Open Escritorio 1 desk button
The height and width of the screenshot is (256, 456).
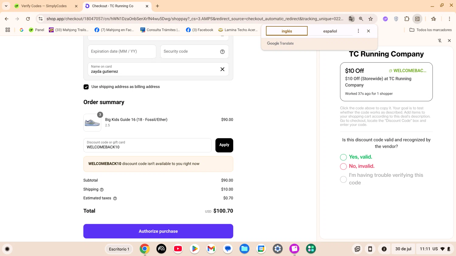[119, 249]
